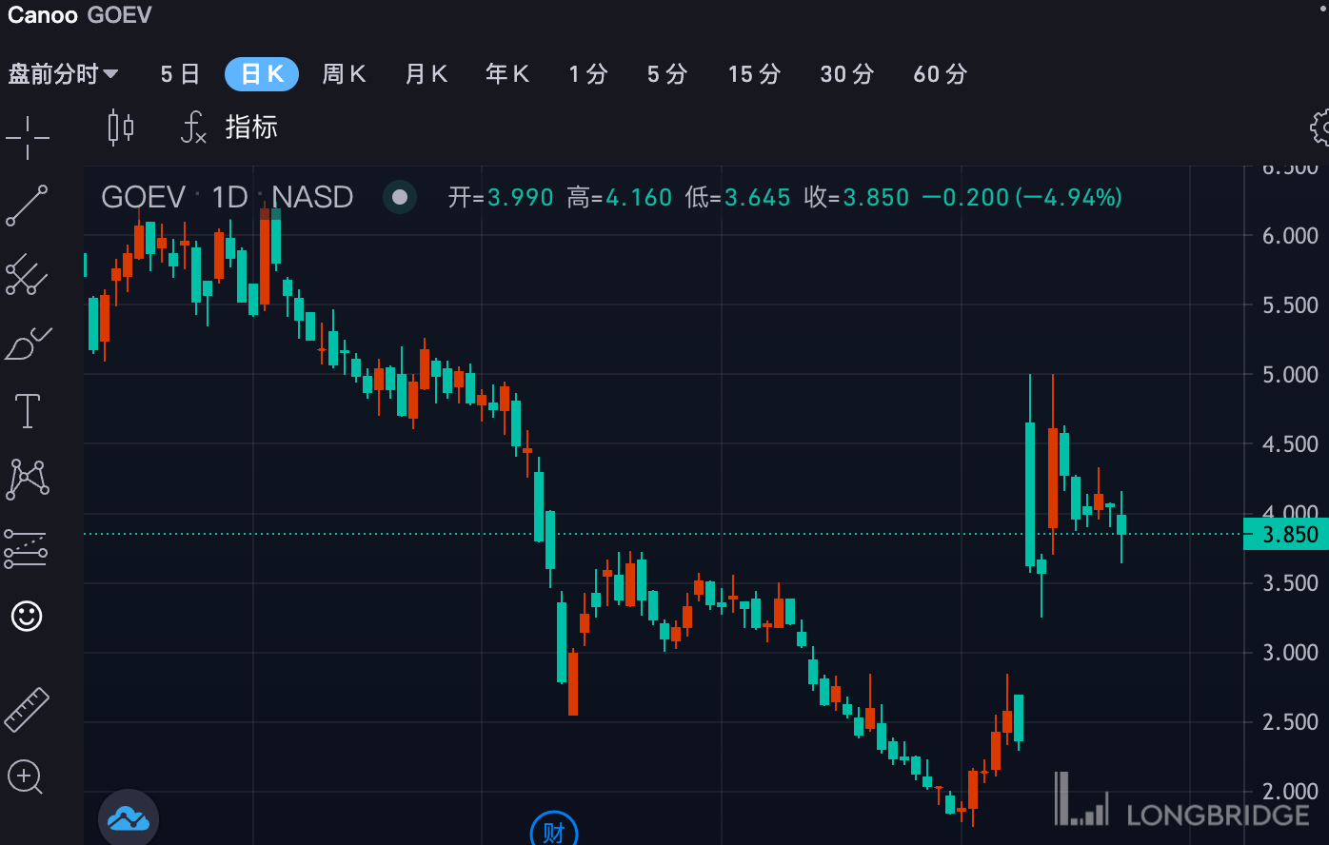This screenshot has height=845, width=1329.
Task: Open the candlestick chart type selector
Action: tap(121, 127)
